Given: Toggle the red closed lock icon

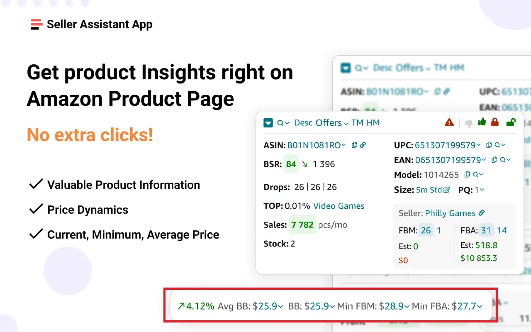Looking at the screenshot, I should pos(495,123).
